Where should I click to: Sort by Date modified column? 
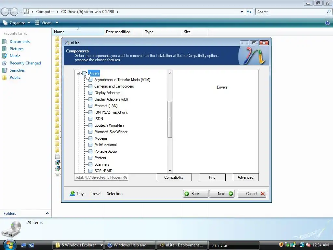[x=123, y=32]
